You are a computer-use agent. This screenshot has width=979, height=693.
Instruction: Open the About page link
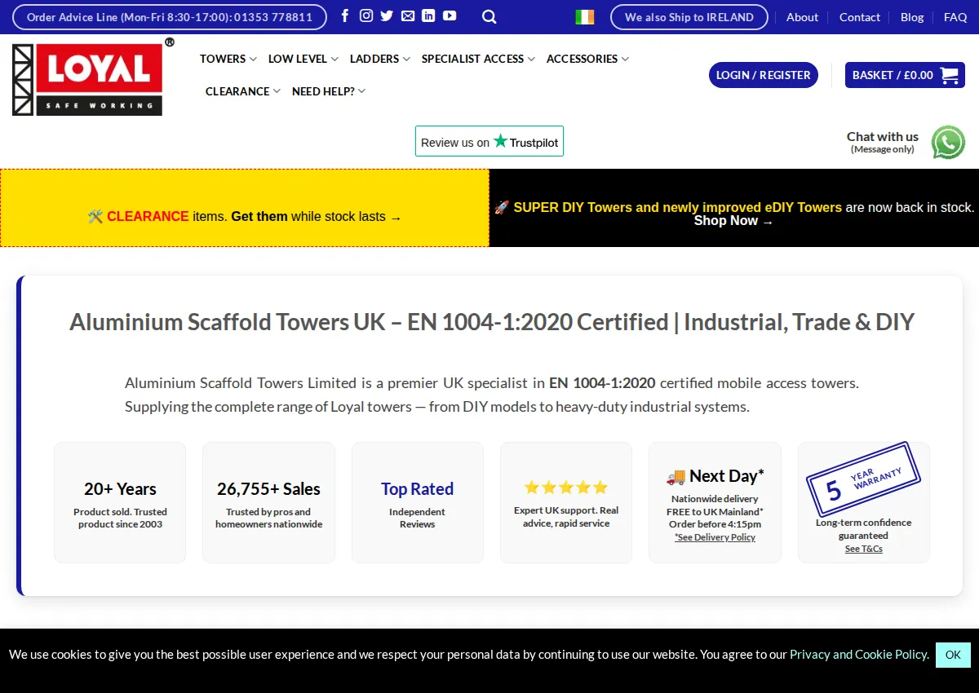pyautogui.click(x=802, y=17)
